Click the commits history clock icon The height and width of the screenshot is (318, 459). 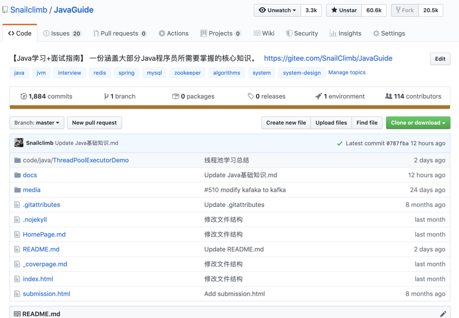click(24, 96)
